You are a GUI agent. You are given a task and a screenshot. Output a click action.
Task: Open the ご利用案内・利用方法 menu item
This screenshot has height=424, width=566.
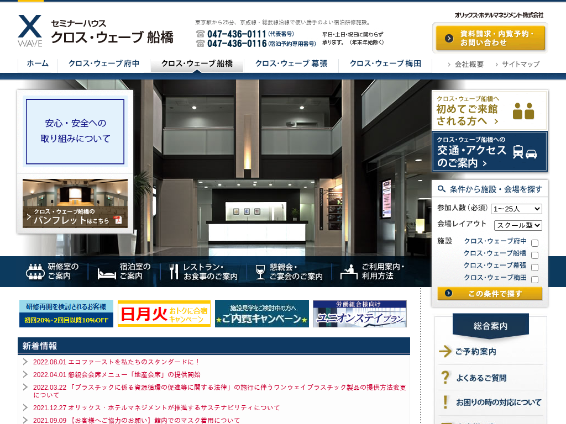(373, 272)
